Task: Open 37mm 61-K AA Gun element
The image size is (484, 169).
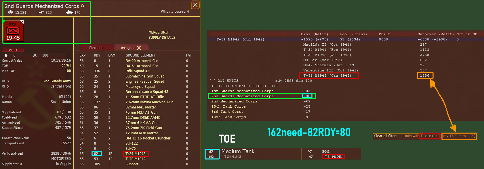Action: 142,123
